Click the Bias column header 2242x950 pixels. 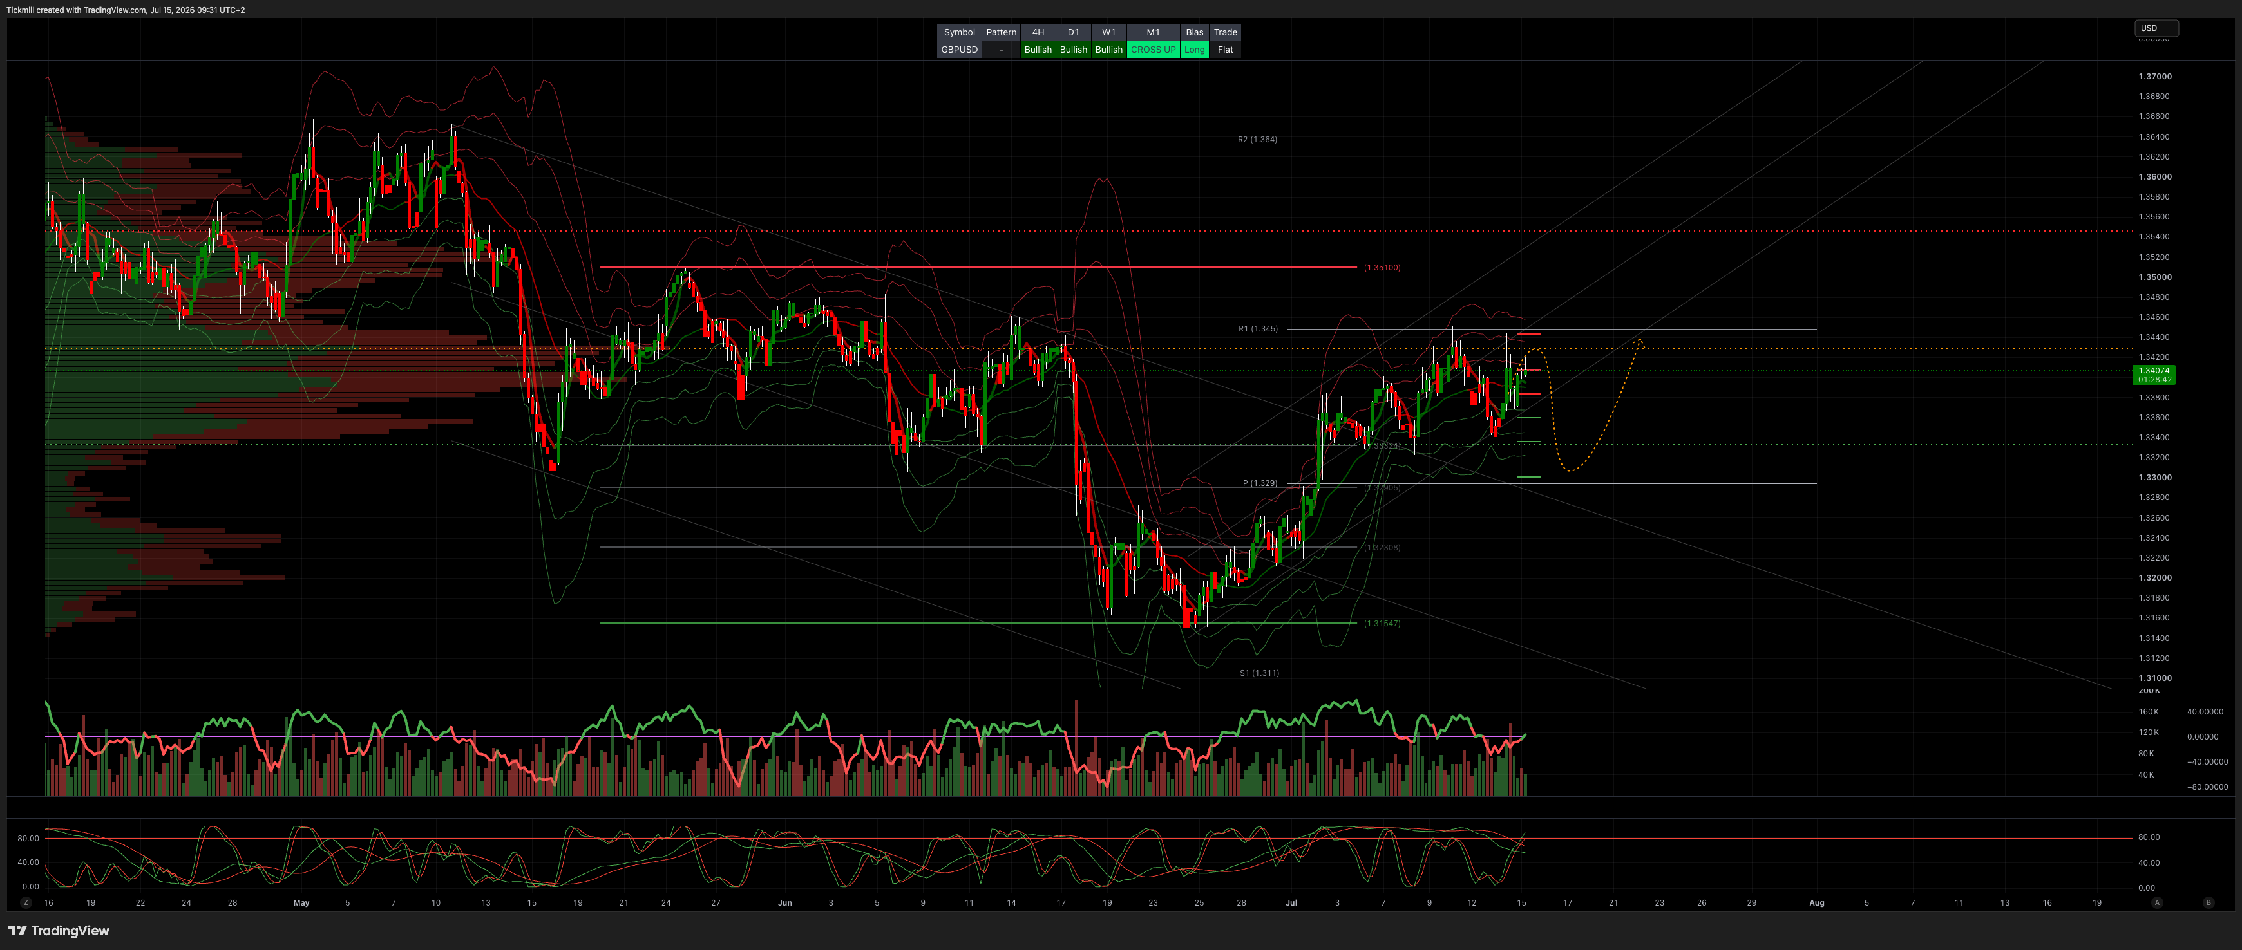pos(1194,32)
